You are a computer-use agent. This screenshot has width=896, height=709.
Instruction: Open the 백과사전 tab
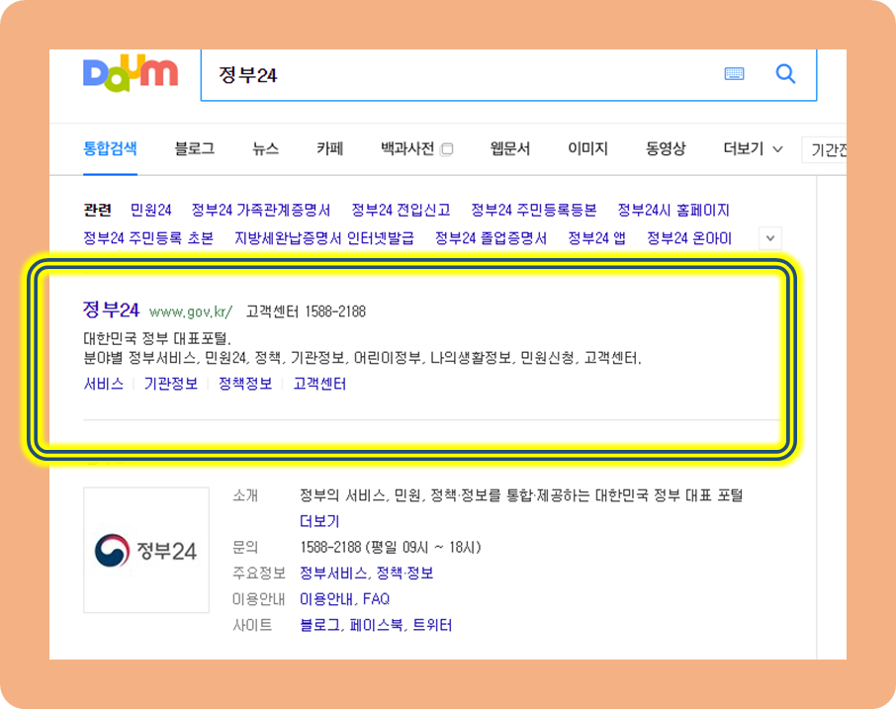click(407, 148)
